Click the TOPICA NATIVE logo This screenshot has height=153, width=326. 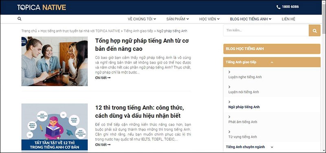[x=42, y=7]
